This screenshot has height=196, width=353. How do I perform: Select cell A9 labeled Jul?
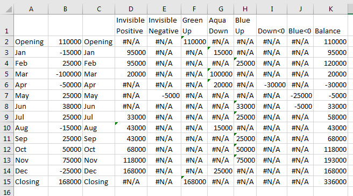[31, 117]
